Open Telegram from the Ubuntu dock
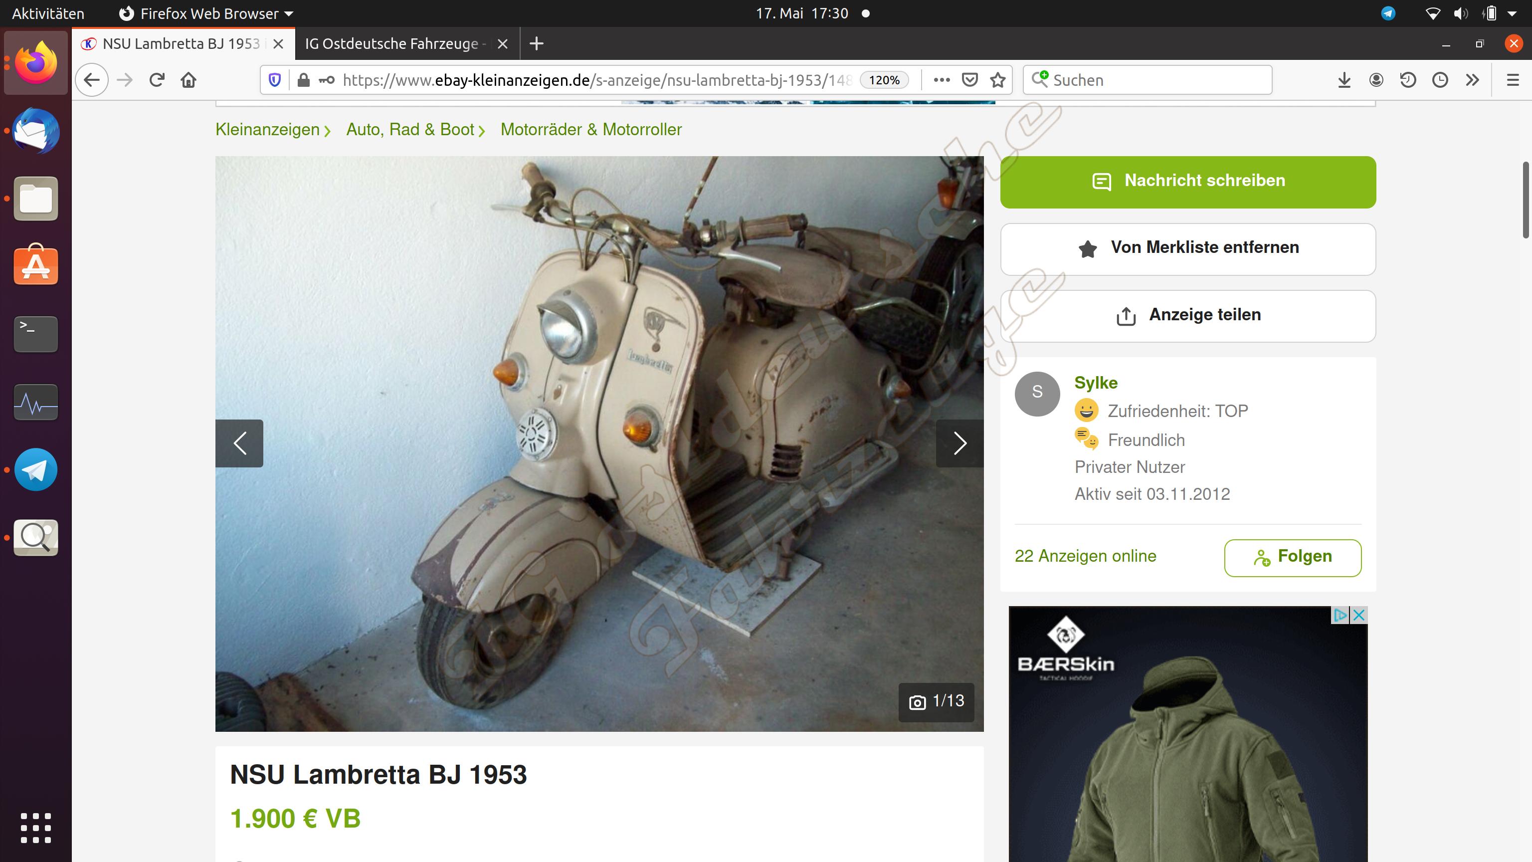Image resolution: width=1532 pixels, height=862 pixels. [36, 469]
